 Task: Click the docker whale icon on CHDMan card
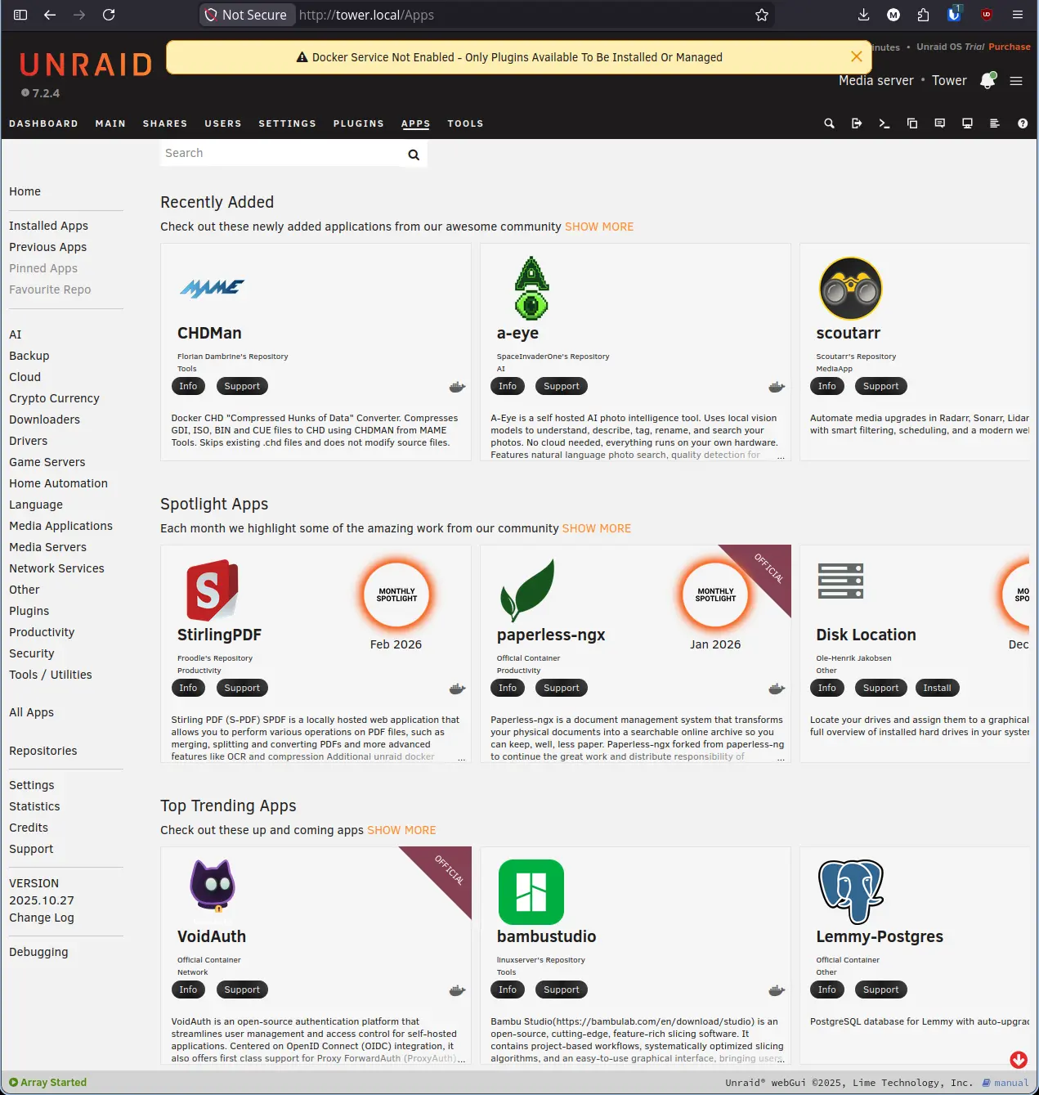click(458, 387)
